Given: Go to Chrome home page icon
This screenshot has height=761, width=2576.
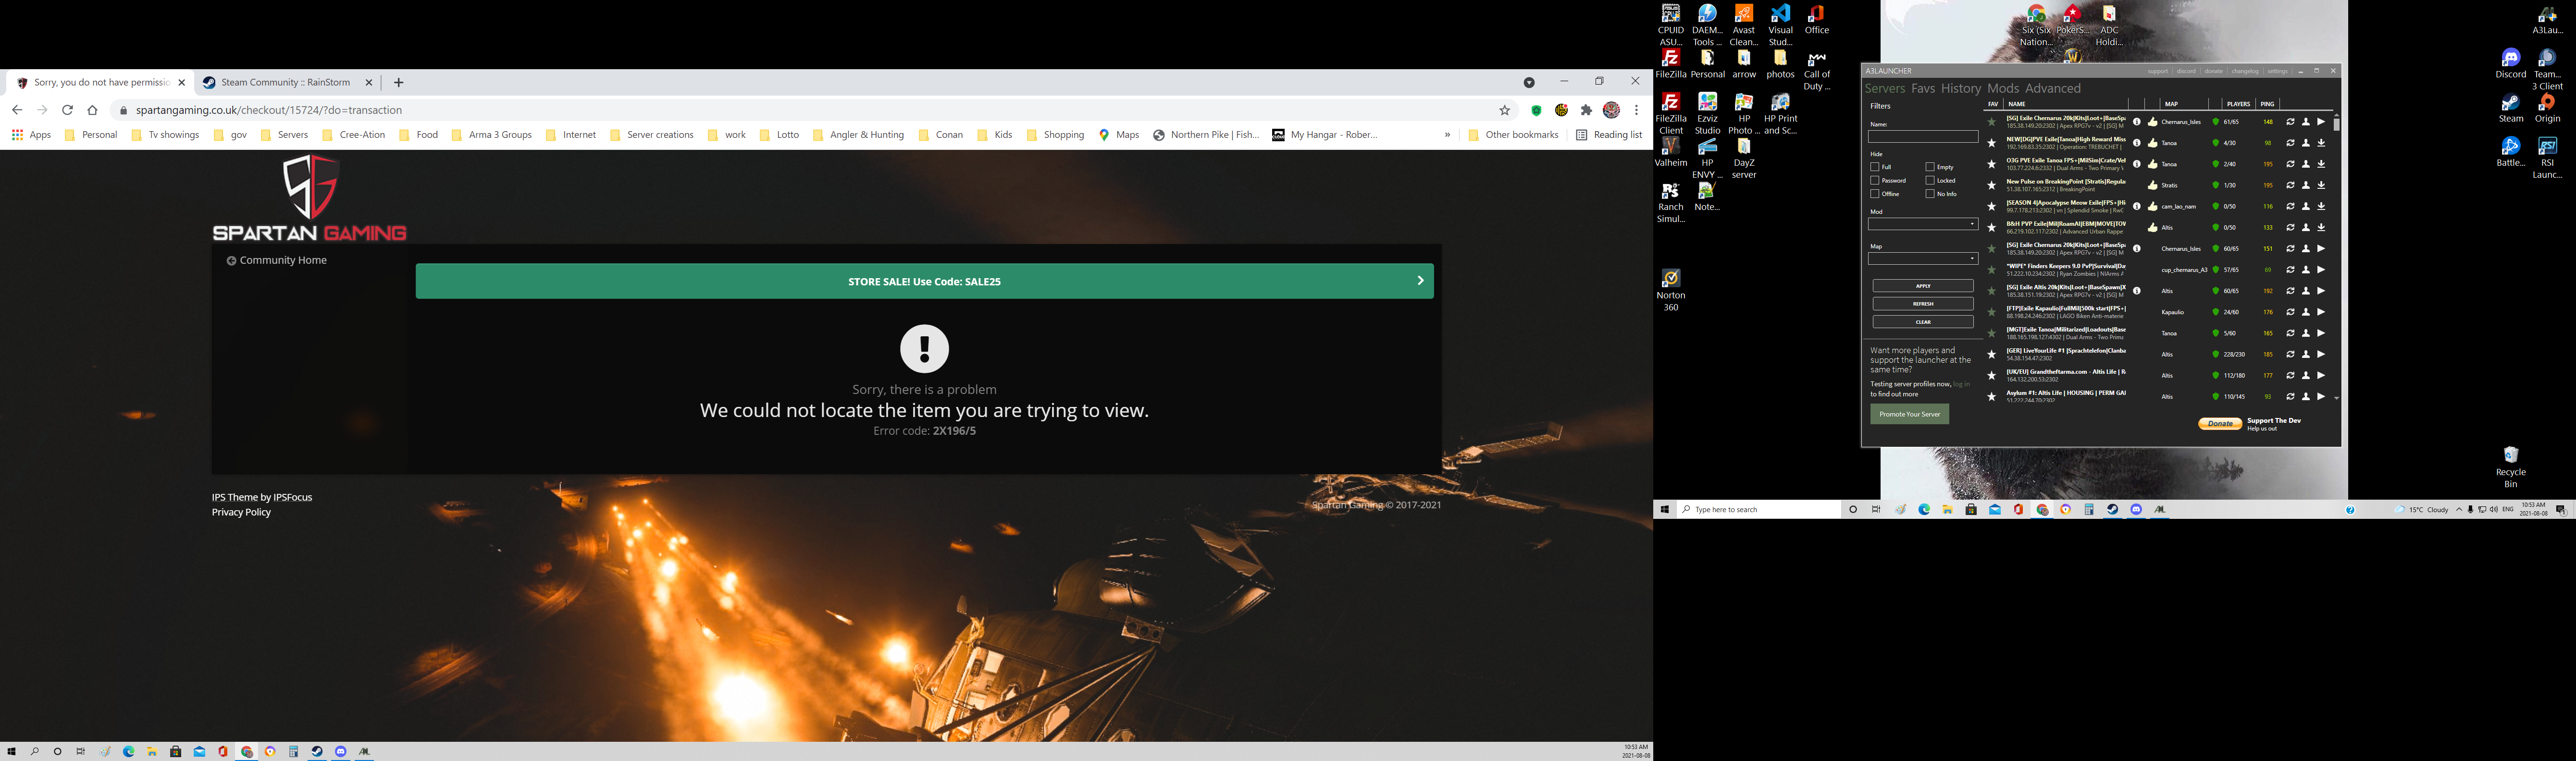Looking at the screenshot, I should click(x=92, y=110).
